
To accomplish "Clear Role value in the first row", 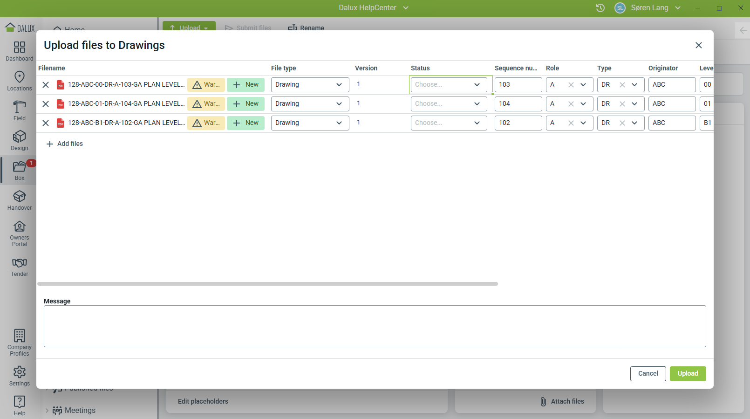I will click(x=571, y=85).
